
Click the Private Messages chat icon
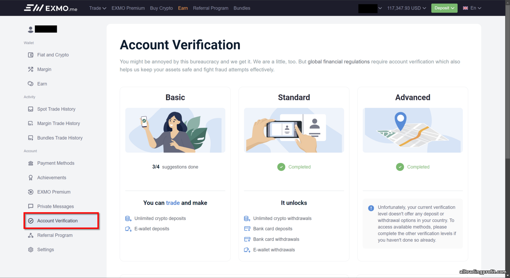pos(31,206)
